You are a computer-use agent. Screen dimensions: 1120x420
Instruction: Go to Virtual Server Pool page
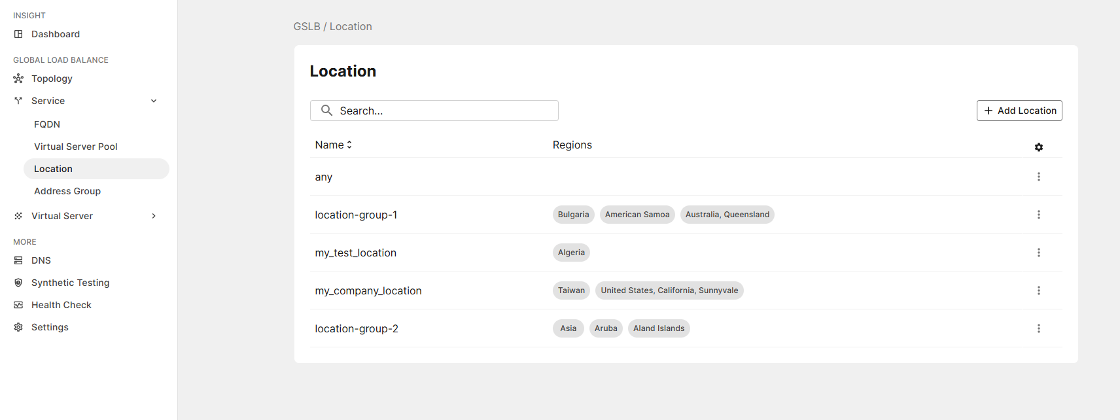76,147
